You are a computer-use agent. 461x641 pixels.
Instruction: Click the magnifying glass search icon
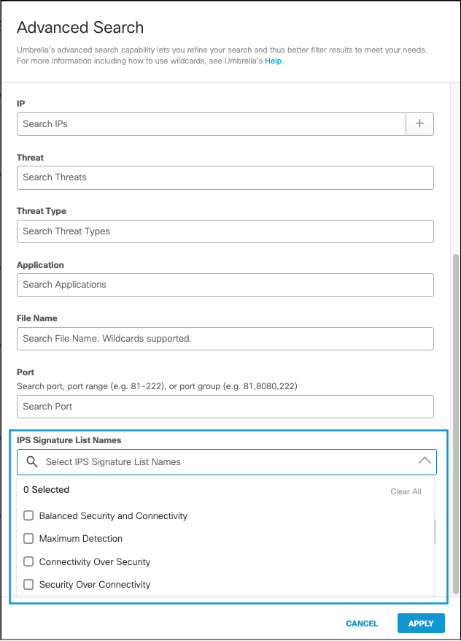[x=32, y=461]
